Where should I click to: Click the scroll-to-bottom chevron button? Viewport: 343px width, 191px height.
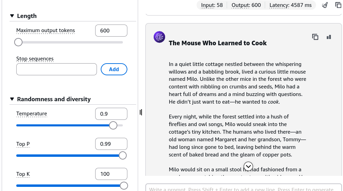[x=248, y=166]
